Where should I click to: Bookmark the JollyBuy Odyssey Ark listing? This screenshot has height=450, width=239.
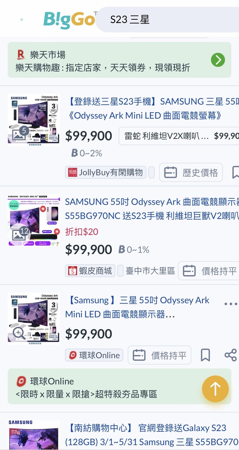[x=235, y=172]
